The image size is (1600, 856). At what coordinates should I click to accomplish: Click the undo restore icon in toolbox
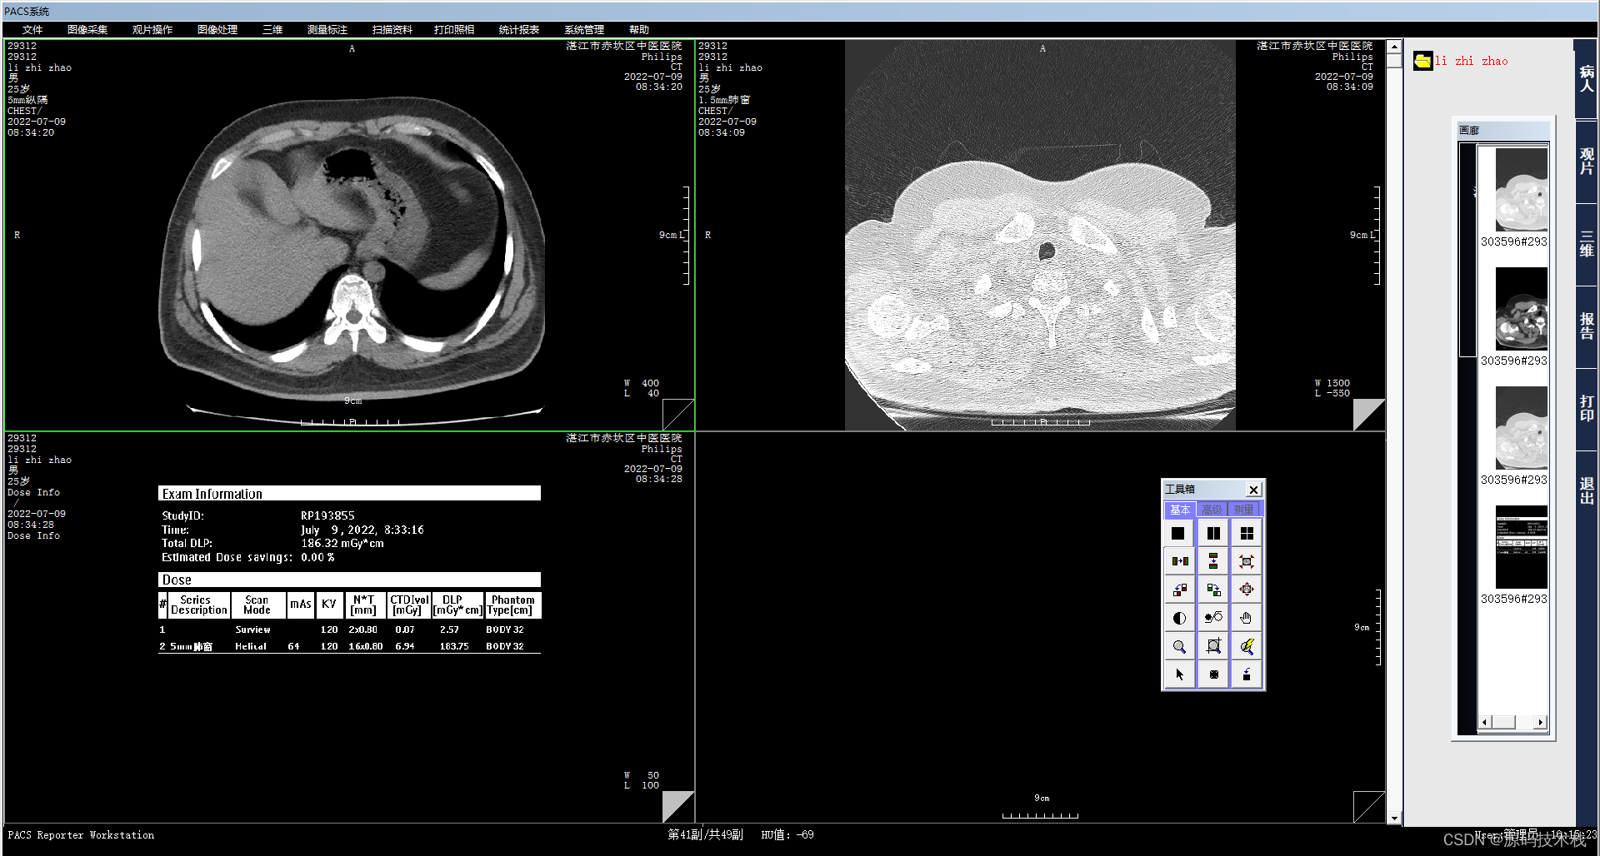pos(1247,674)
